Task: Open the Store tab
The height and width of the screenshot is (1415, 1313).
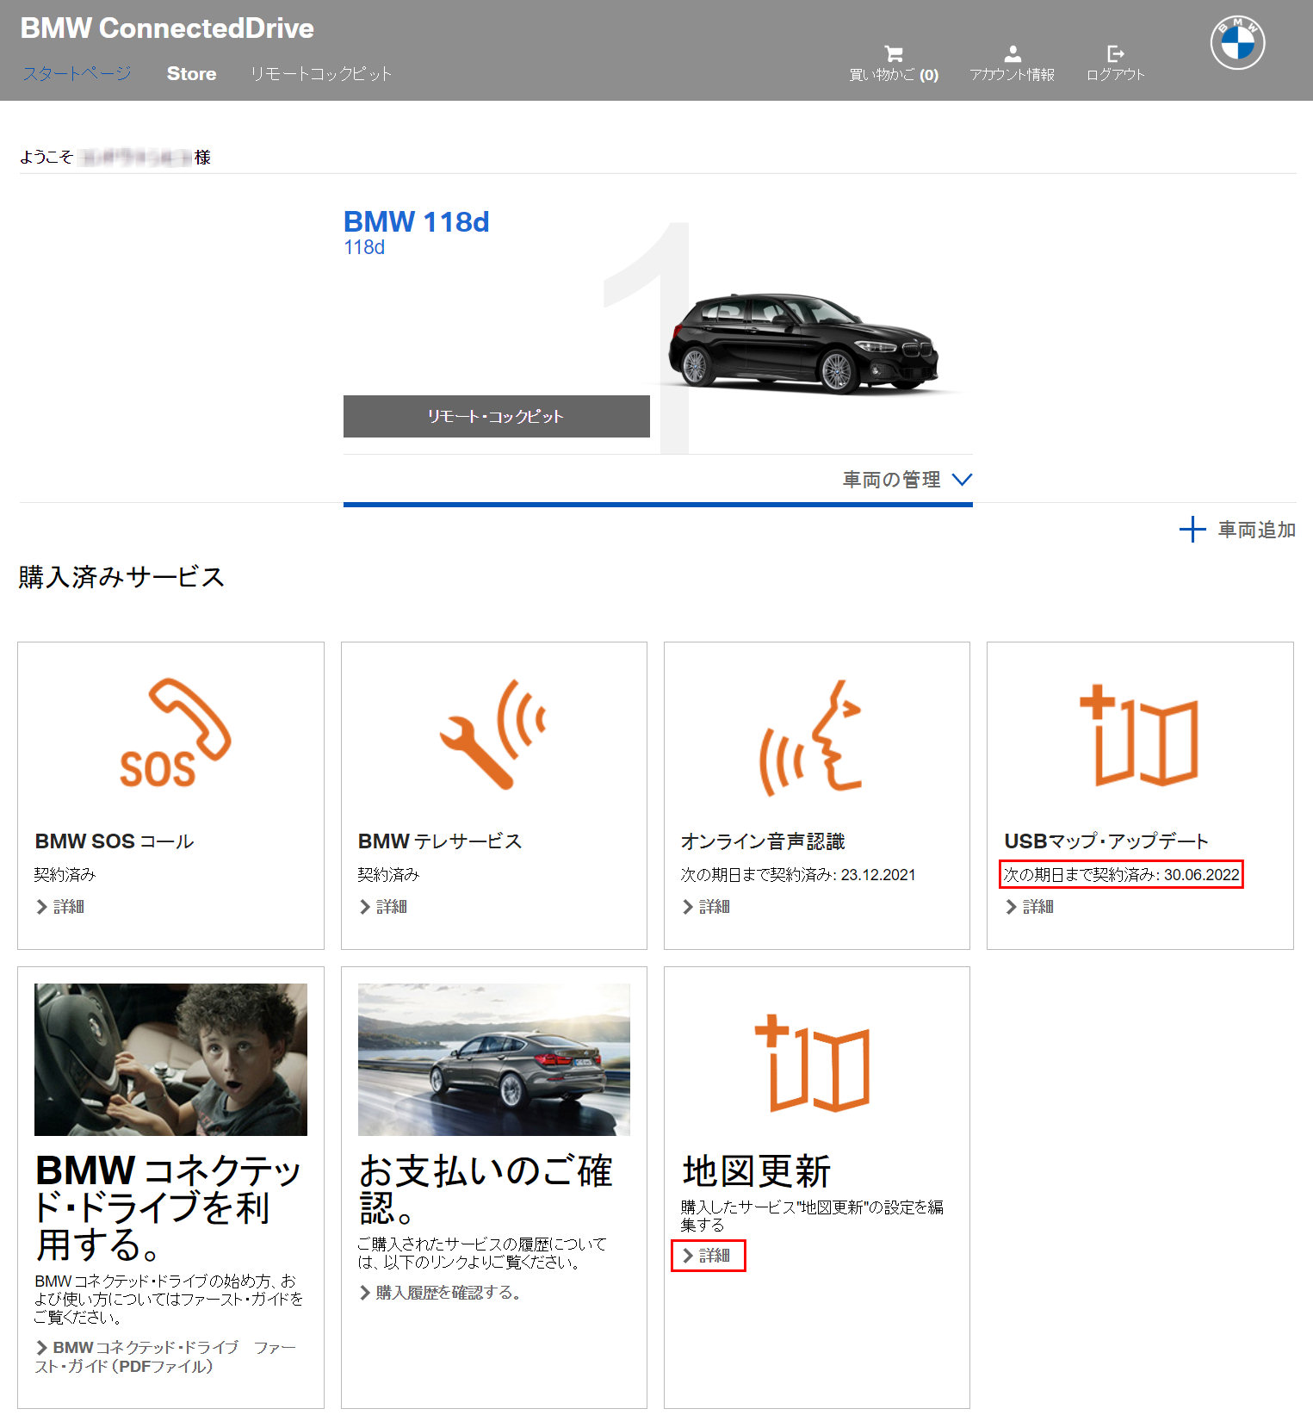Action: [191, 74]
